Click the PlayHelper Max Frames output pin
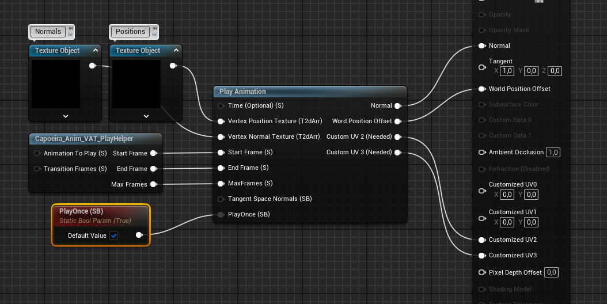The width and height of the screenshot is (607, 304). [154, 184]
